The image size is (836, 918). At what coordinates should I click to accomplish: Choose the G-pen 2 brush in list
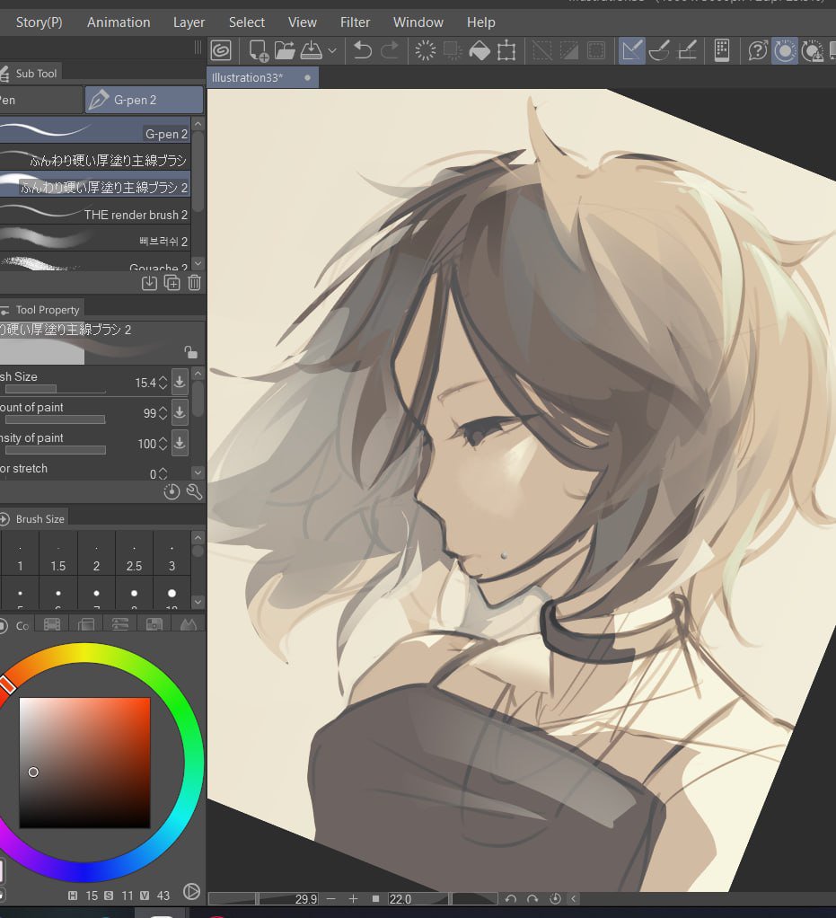pos(95,131)
